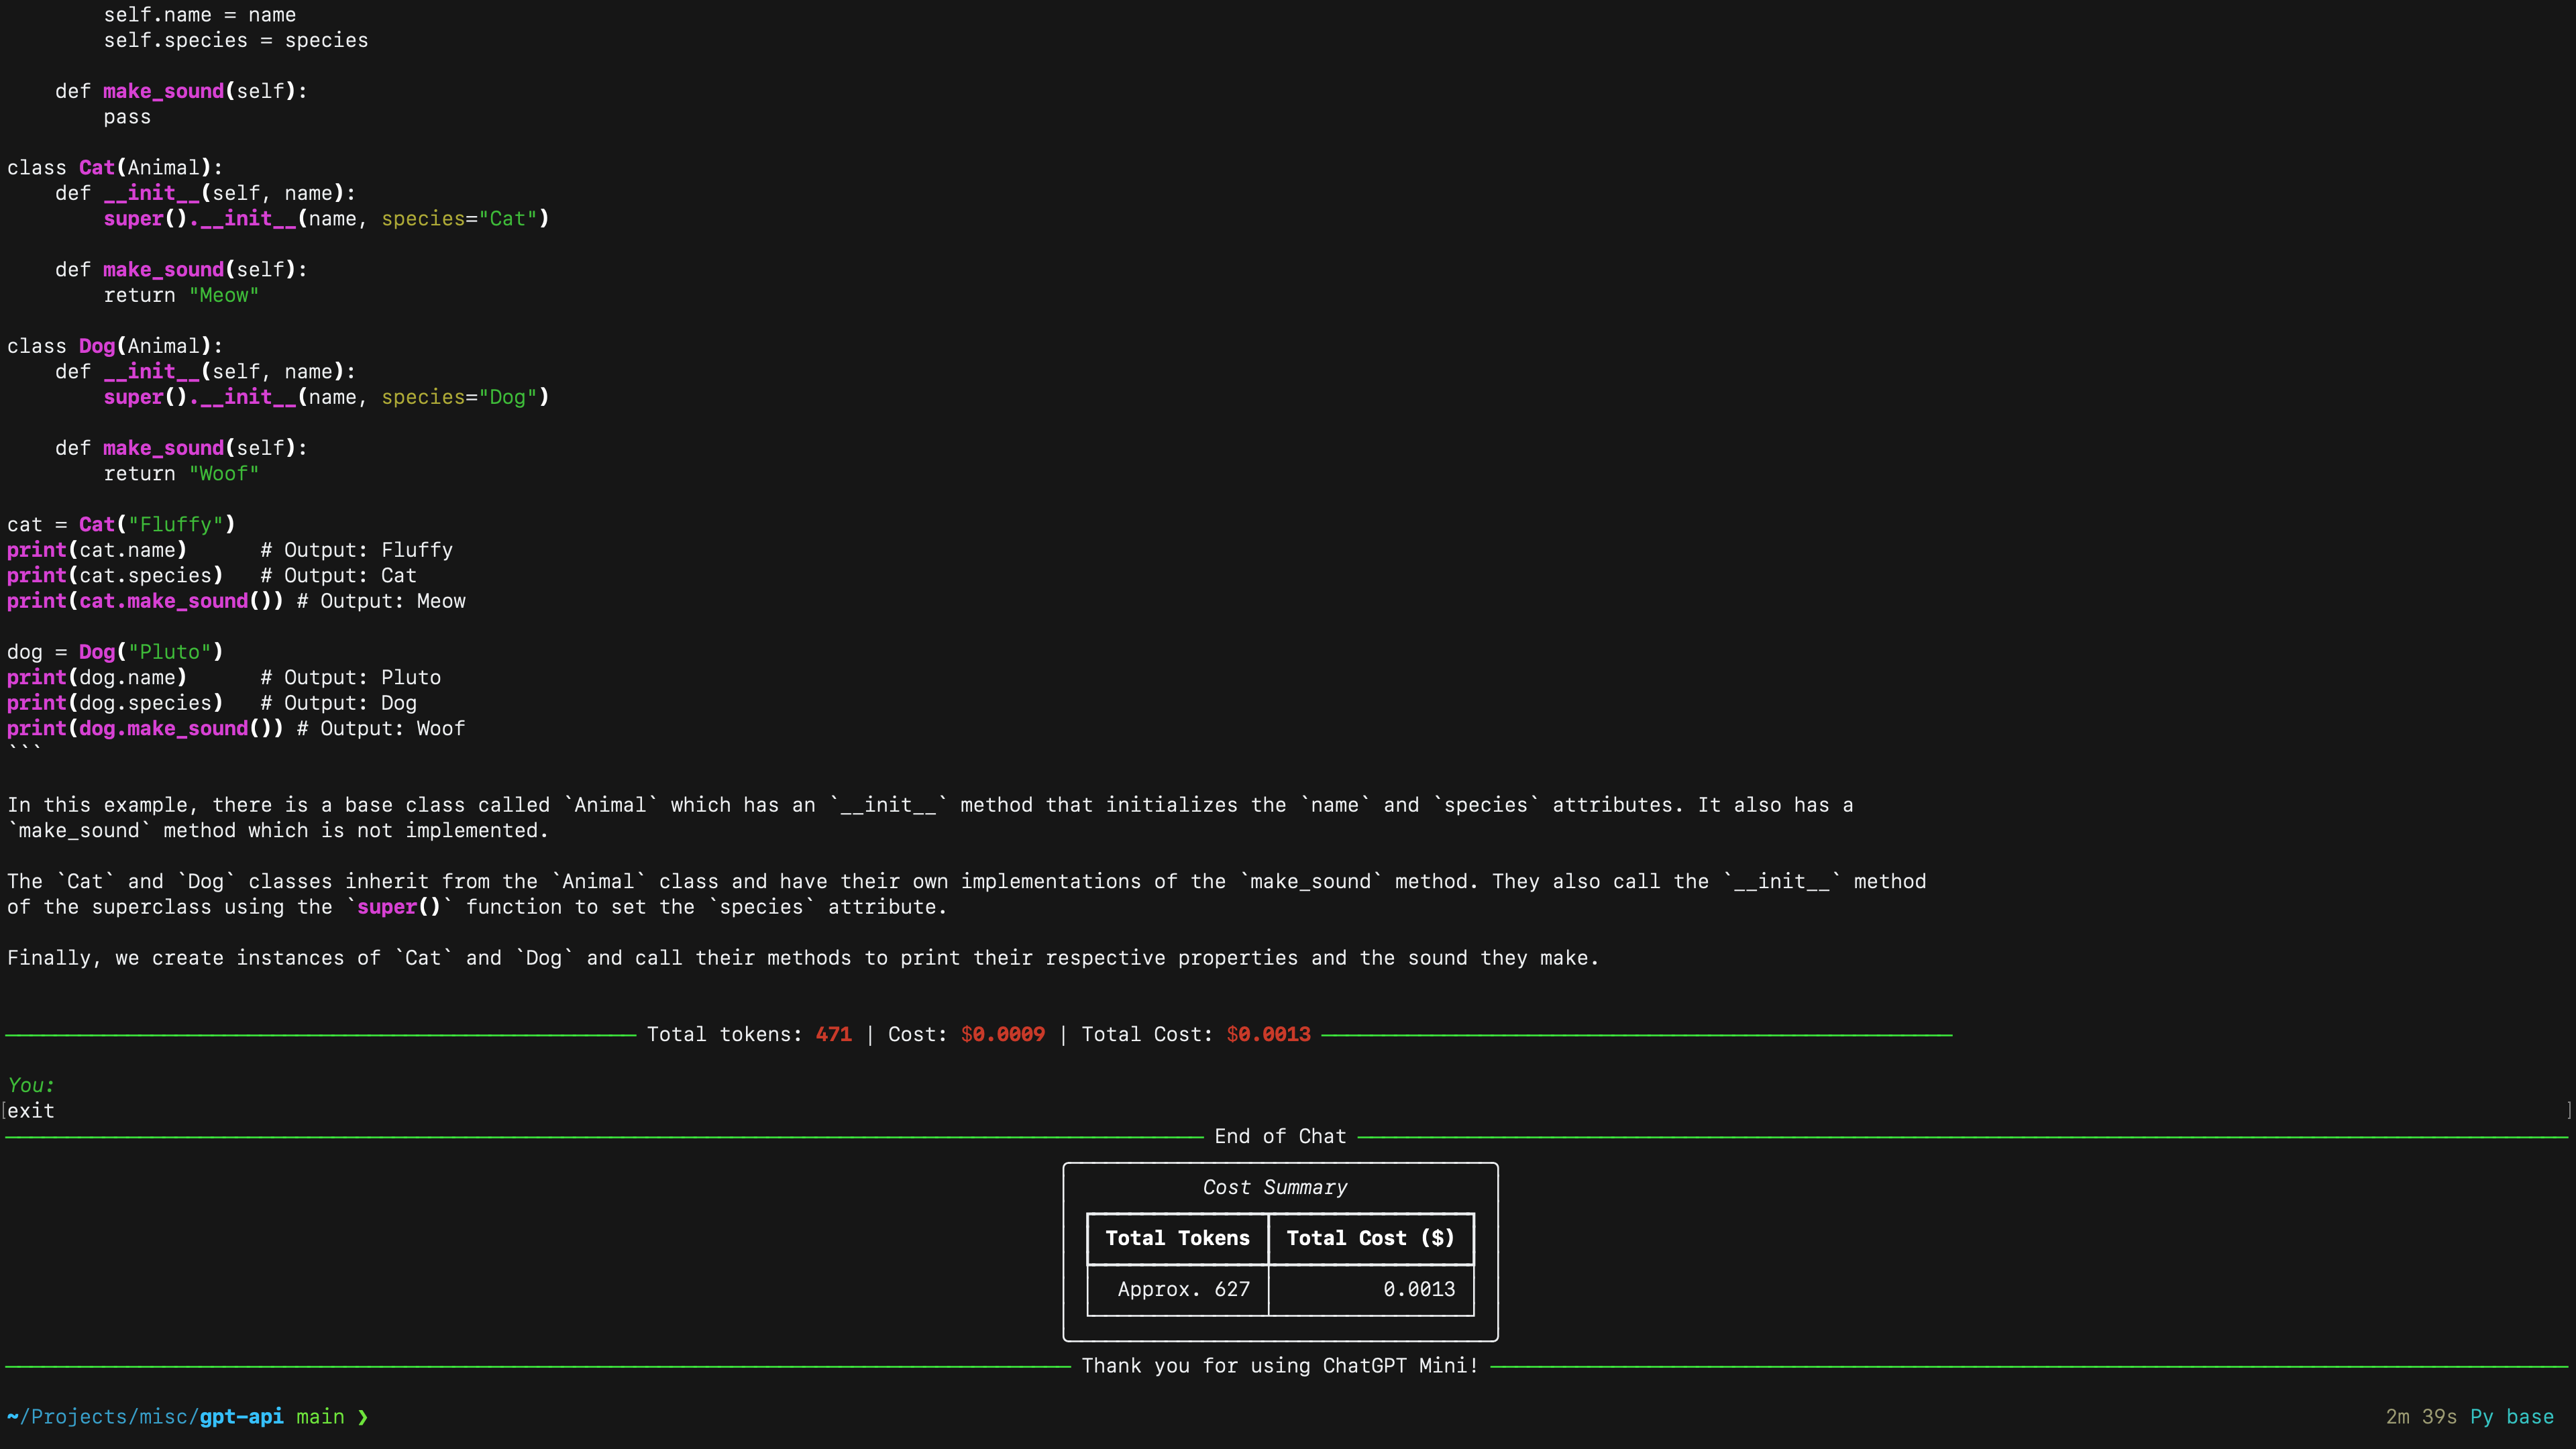Click 'print(dog.make_sound())' code
Image resolution: width=2576 pixels, height=1449 pixels.
click(145, 729)
